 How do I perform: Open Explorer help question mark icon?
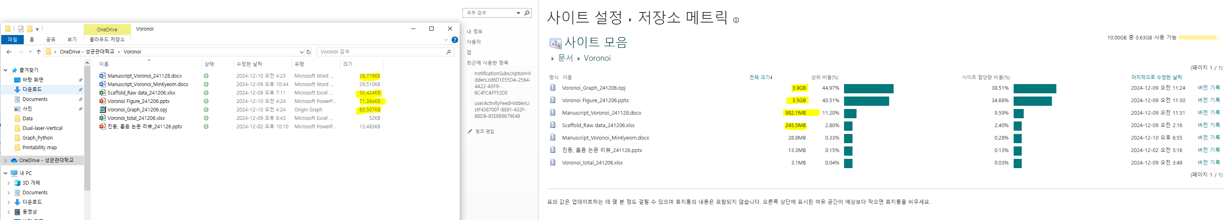[x=454, y=40]
